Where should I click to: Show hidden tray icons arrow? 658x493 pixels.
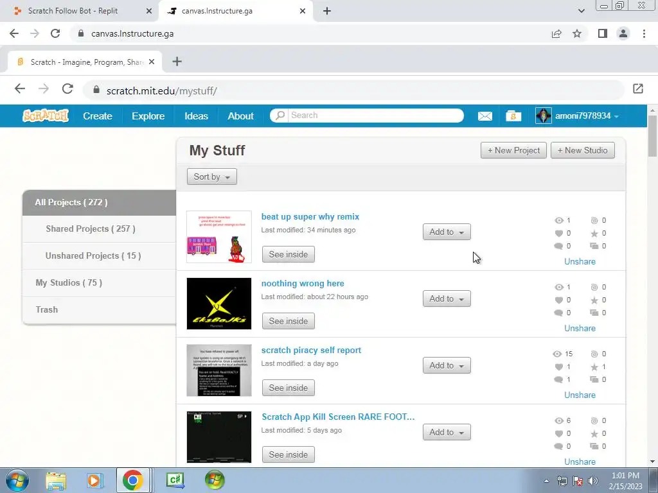[546, 481]
